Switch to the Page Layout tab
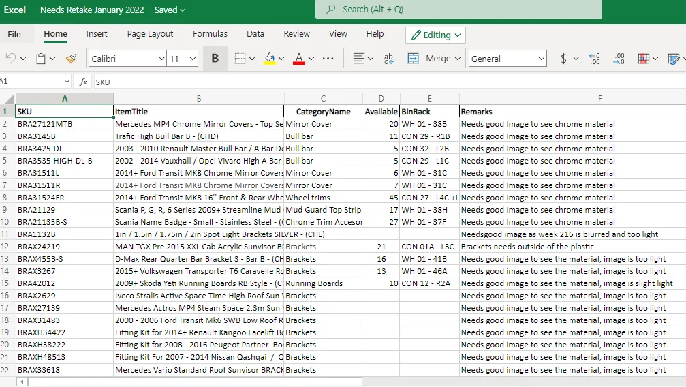The image size is (686, 387). click(150, 33)
